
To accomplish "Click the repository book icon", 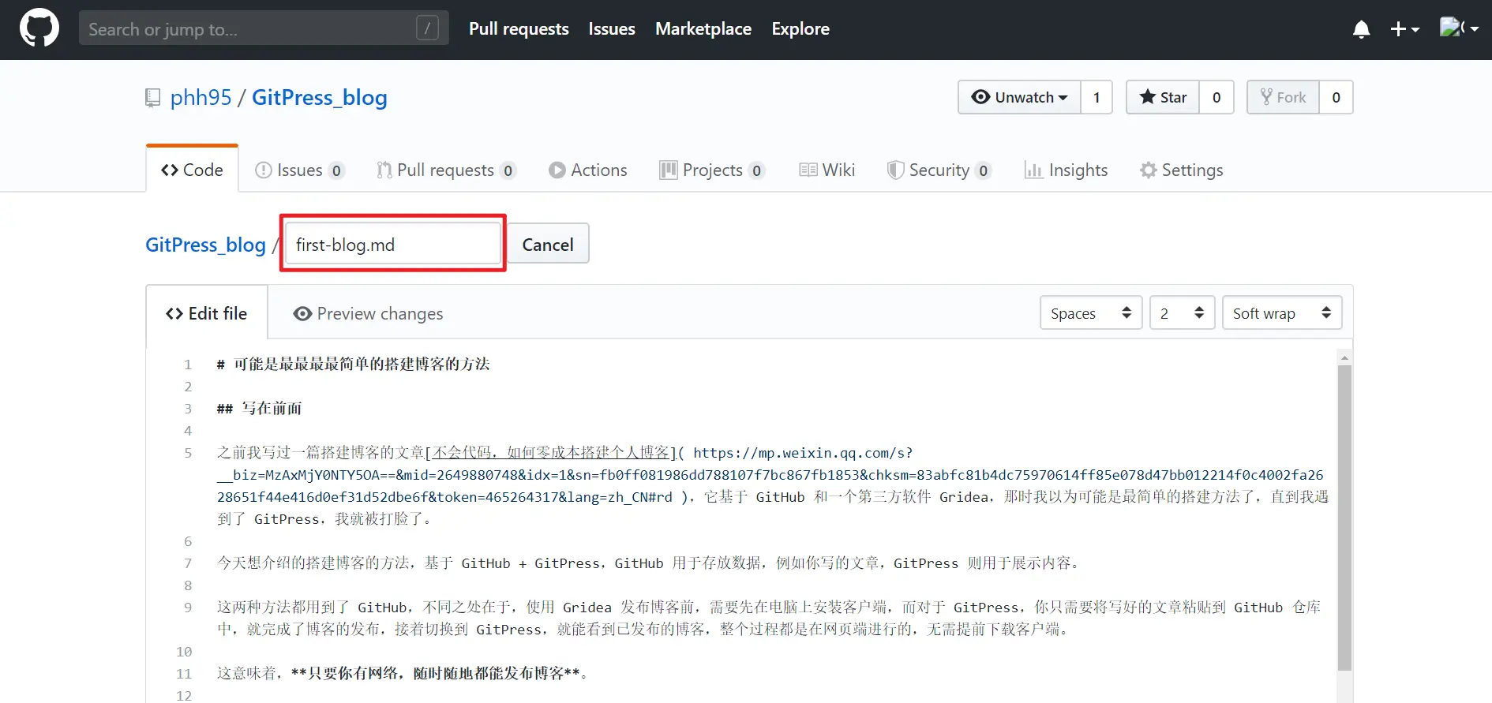I will (x=153, y=98).
